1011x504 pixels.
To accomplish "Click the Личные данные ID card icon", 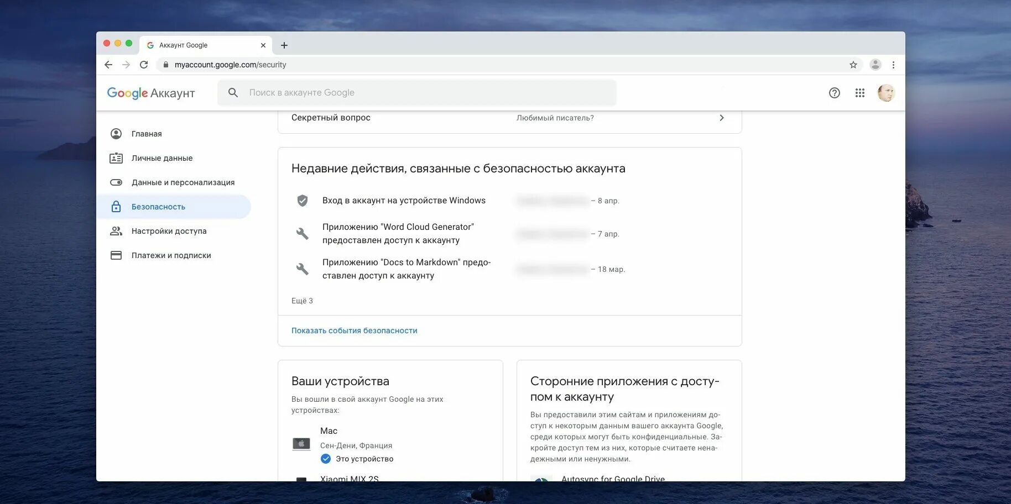I will 116,158.
